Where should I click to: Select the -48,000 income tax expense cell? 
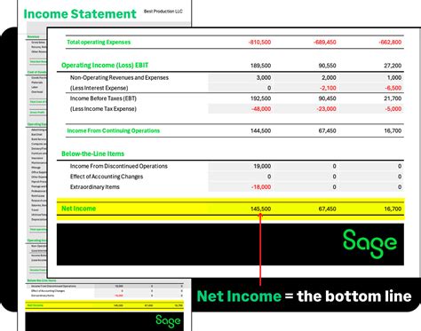241,109
